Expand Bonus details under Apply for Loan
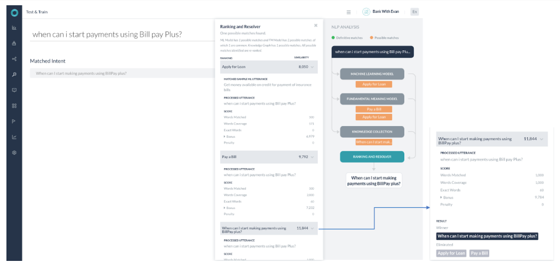560x272 pixels. pyautogui.click(x=225, y=137)
